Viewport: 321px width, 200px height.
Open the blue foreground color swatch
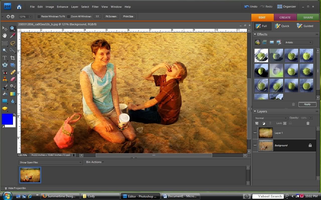(7, 119)
